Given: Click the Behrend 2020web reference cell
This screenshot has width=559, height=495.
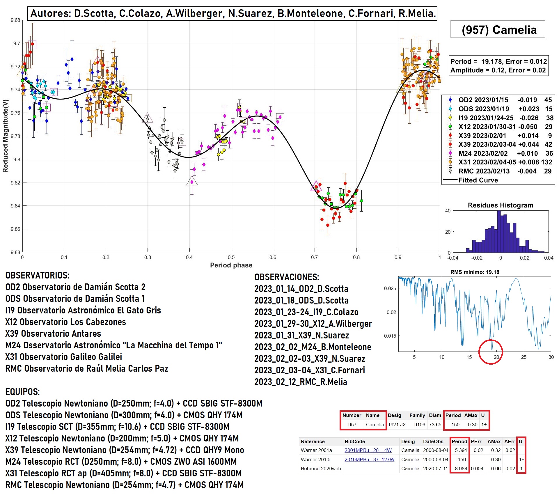Looking at the screenshot, I should (321, 469).
